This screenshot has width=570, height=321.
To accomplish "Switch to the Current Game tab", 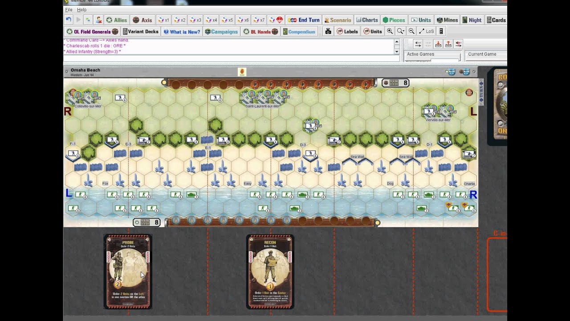I will pos(482,54).
